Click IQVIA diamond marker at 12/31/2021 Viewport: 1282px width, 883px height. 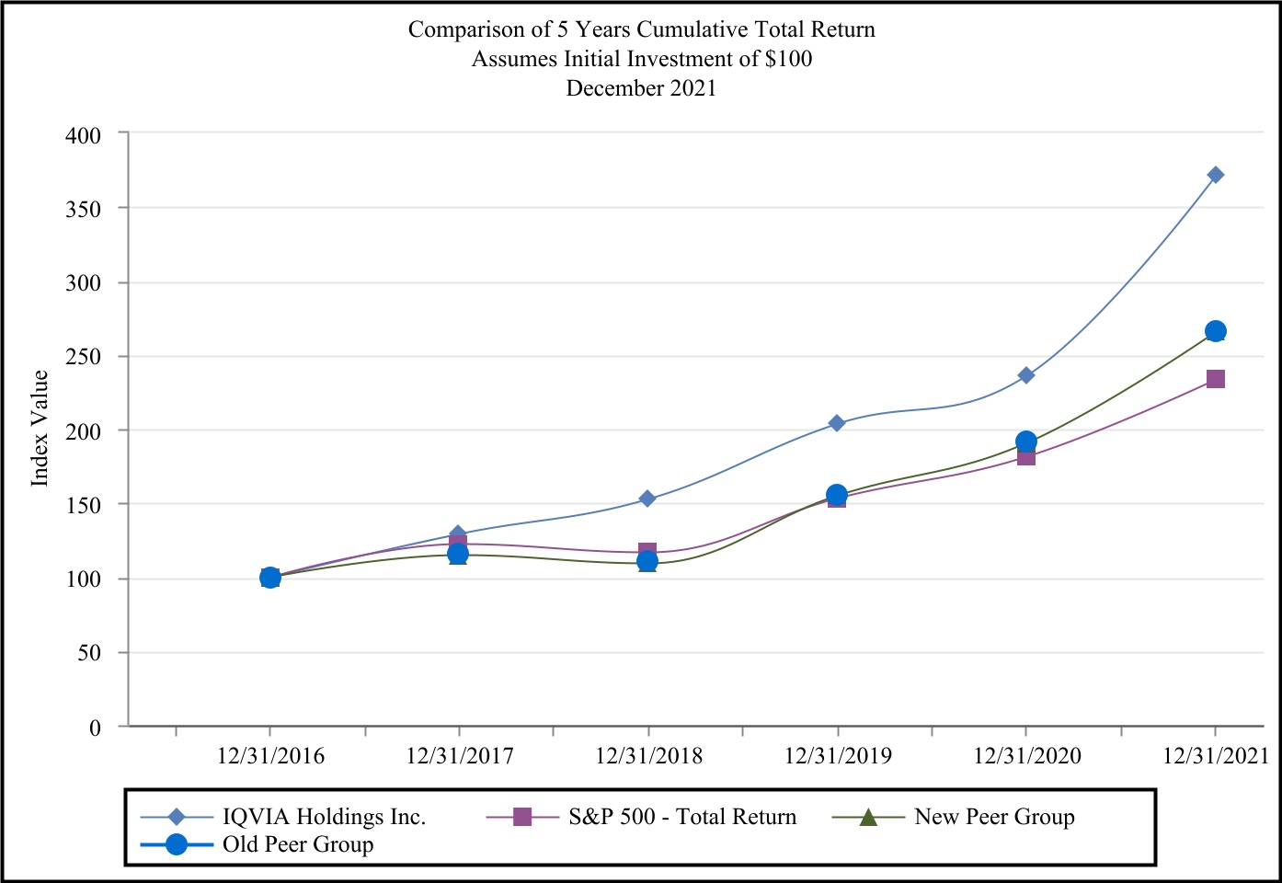[1215, 175]
